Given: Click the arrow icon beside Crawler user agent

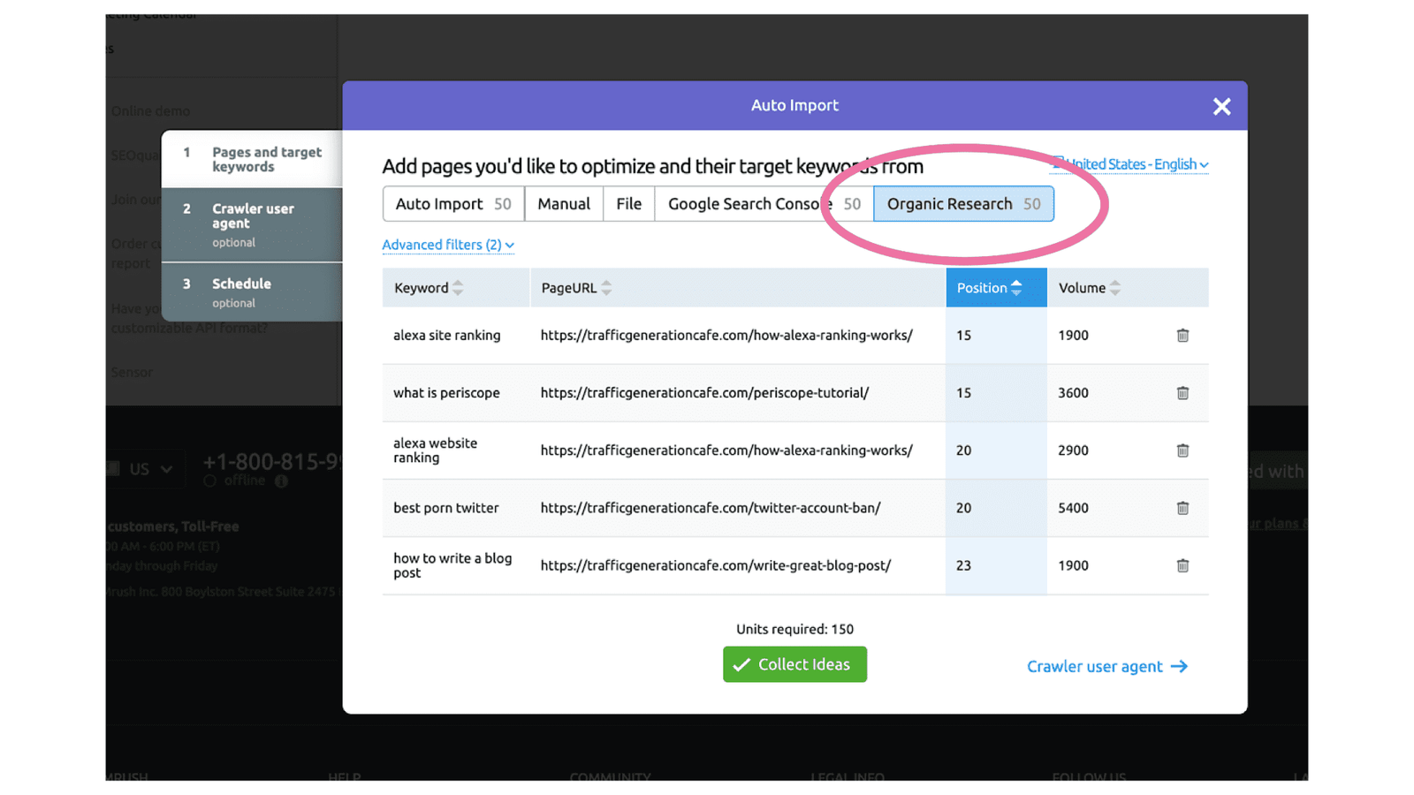Looking at the screenshot, I should coord(1179,667).
